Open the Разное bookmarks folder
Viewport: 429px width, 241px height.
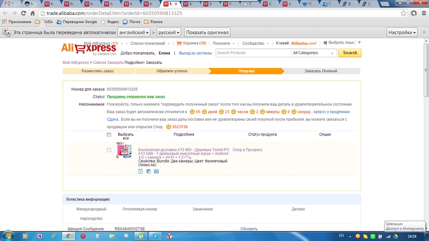coord(153,22)
